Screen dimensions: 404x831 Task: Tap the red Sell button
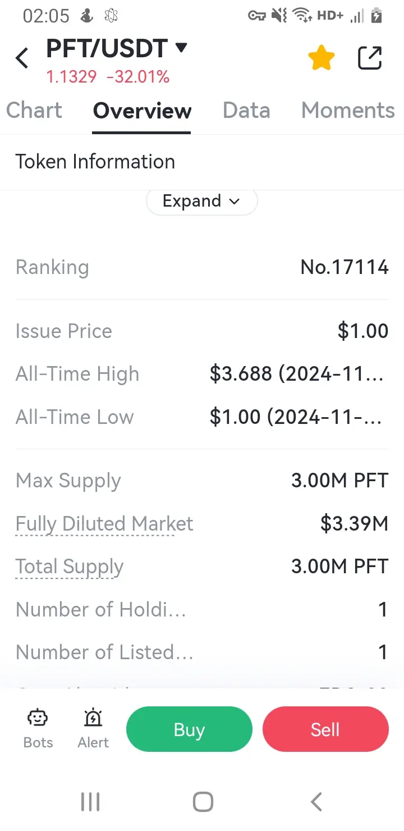pyautogui.click(x=325, y=729)
